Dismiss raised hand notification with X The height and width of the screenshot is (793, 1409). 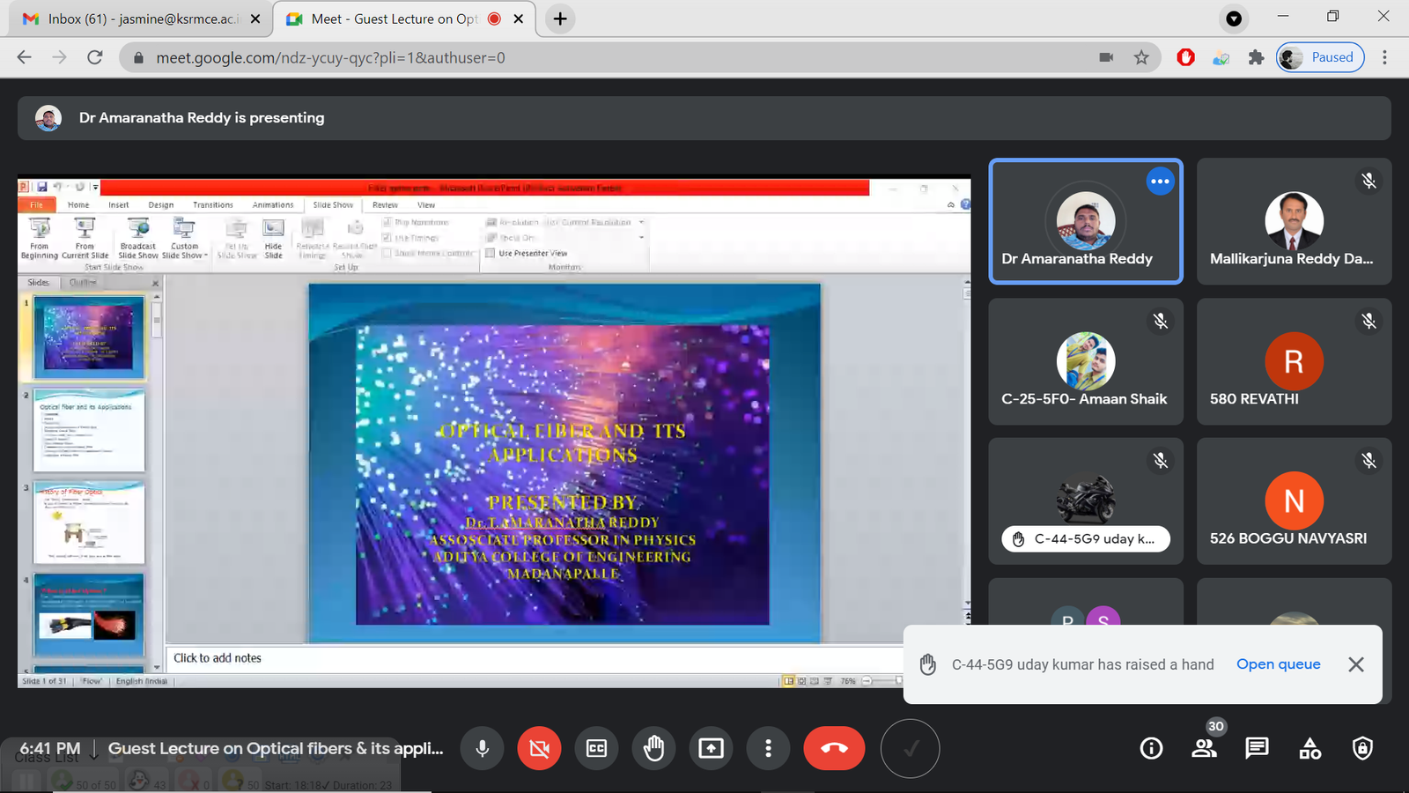(1356, 664)
